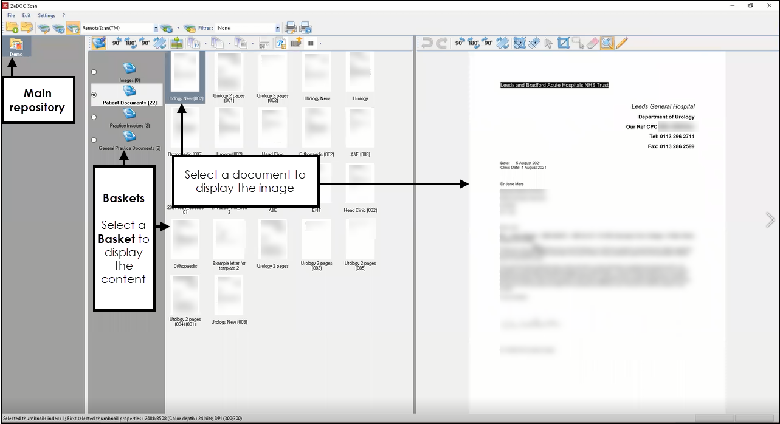Select the eraser tool in viewer toolbar
The width and height of the screenshot is (780, 424).
pos(592,43)
